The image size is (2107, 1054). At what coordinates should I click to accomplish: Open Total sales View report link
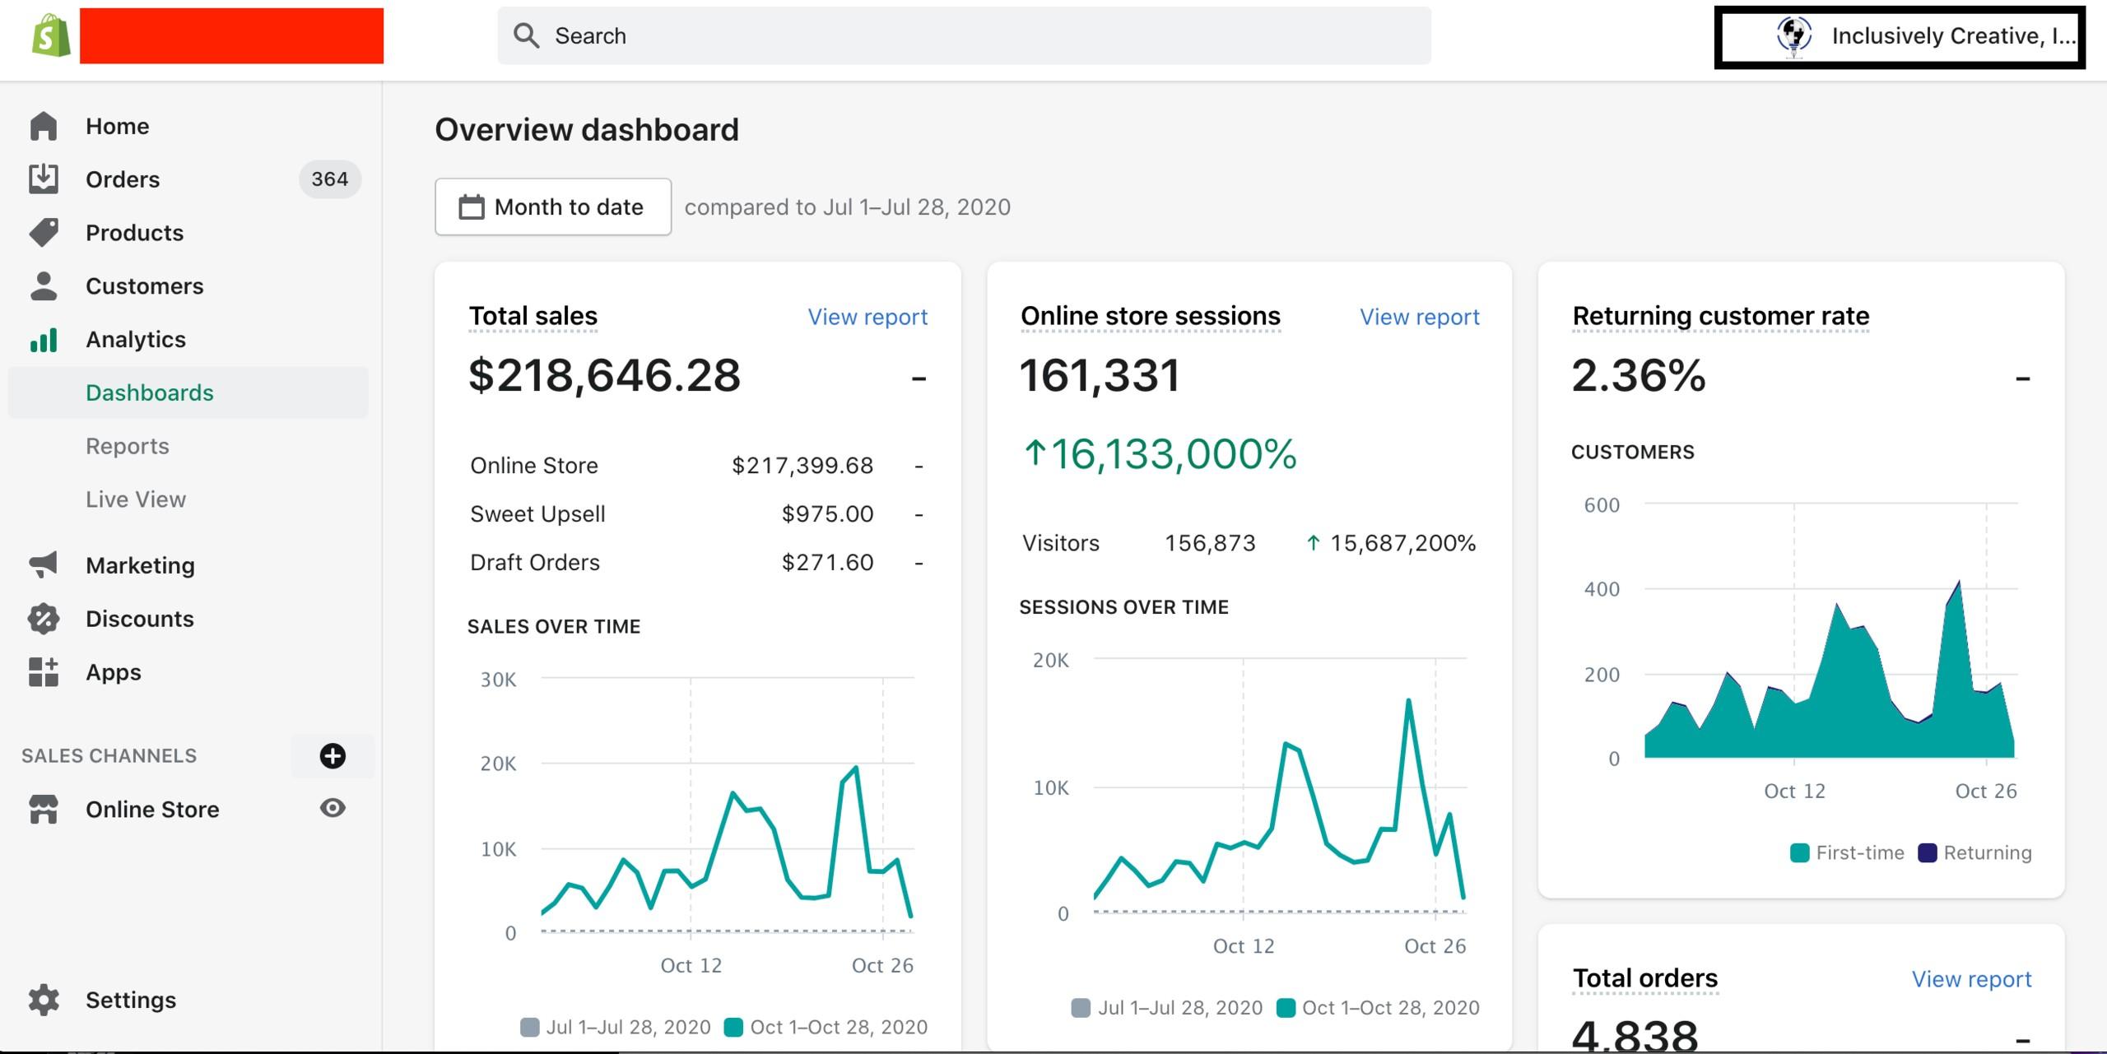(x=867, y=317)
